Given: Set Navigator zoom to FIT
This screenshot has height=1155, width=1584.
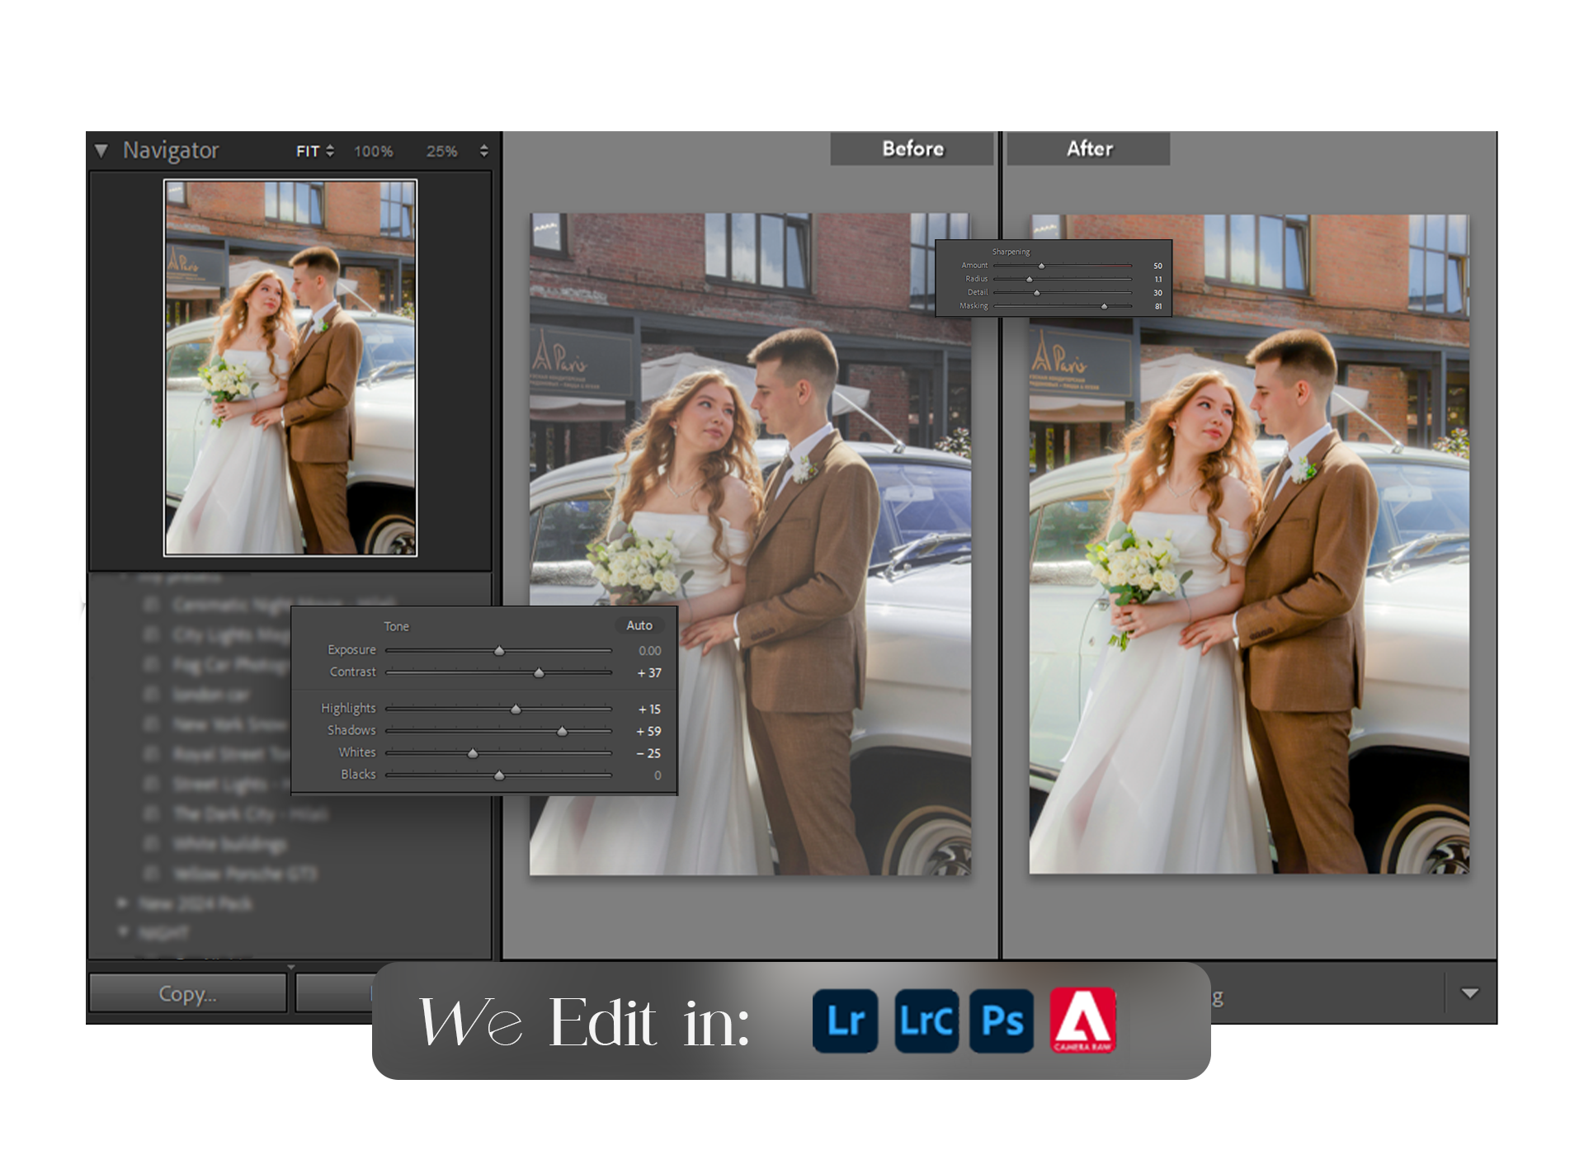Looking at the screenshot, I should pos(308,152).
